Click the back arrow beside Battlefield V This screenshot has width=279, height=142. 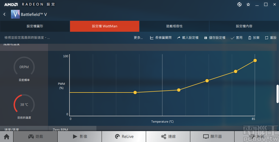4,14
